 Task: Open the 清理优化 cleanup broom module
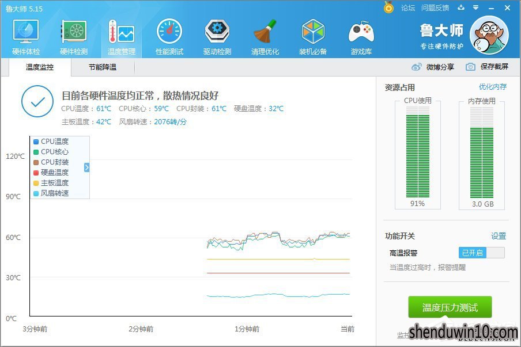[x=265, y=37]
